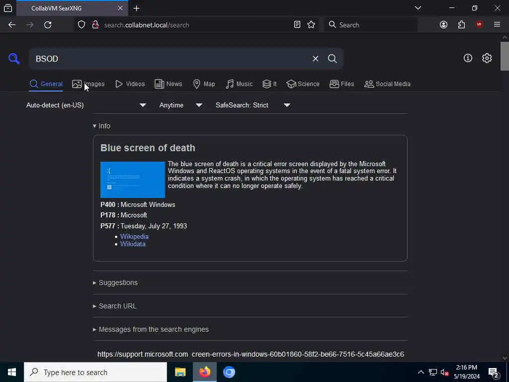Switch to the Files tab
509x382 pixels.
point(341,84)
